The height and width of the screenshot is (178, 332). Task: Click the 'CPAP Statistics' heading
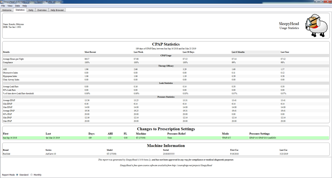click(166, 44)
